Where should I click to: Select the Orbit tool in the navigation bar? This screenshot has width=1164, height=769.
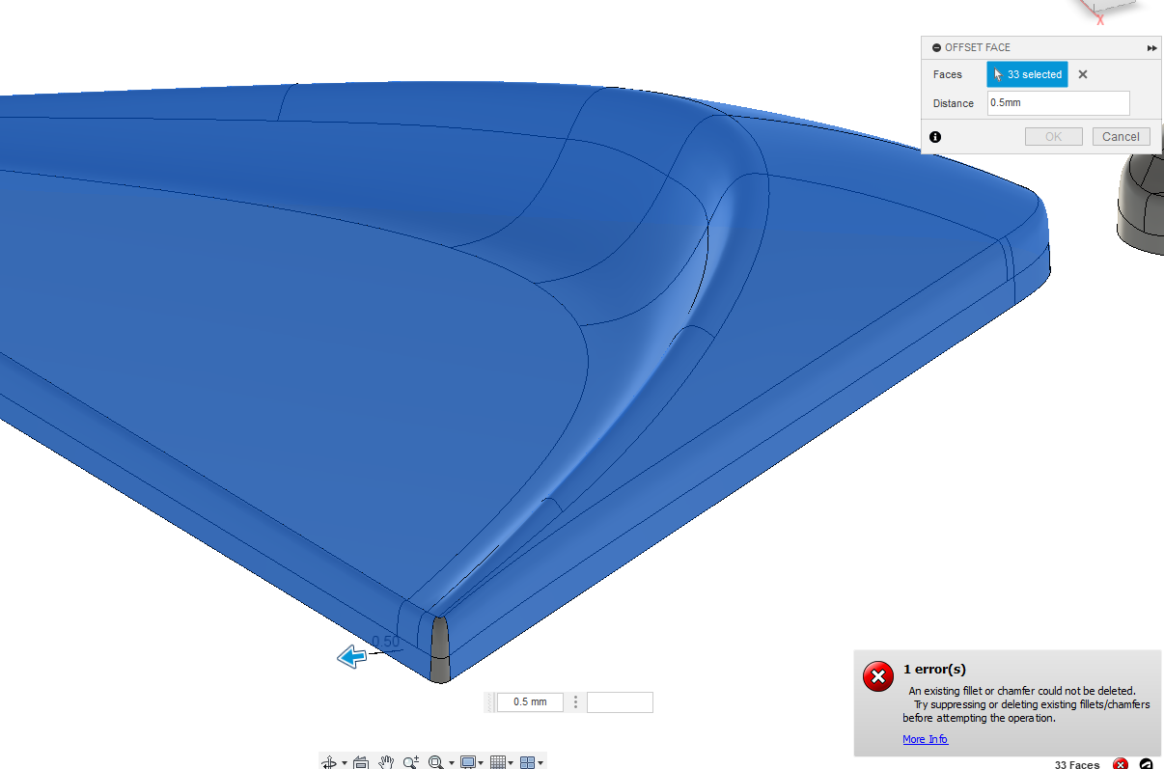point(330,761)
